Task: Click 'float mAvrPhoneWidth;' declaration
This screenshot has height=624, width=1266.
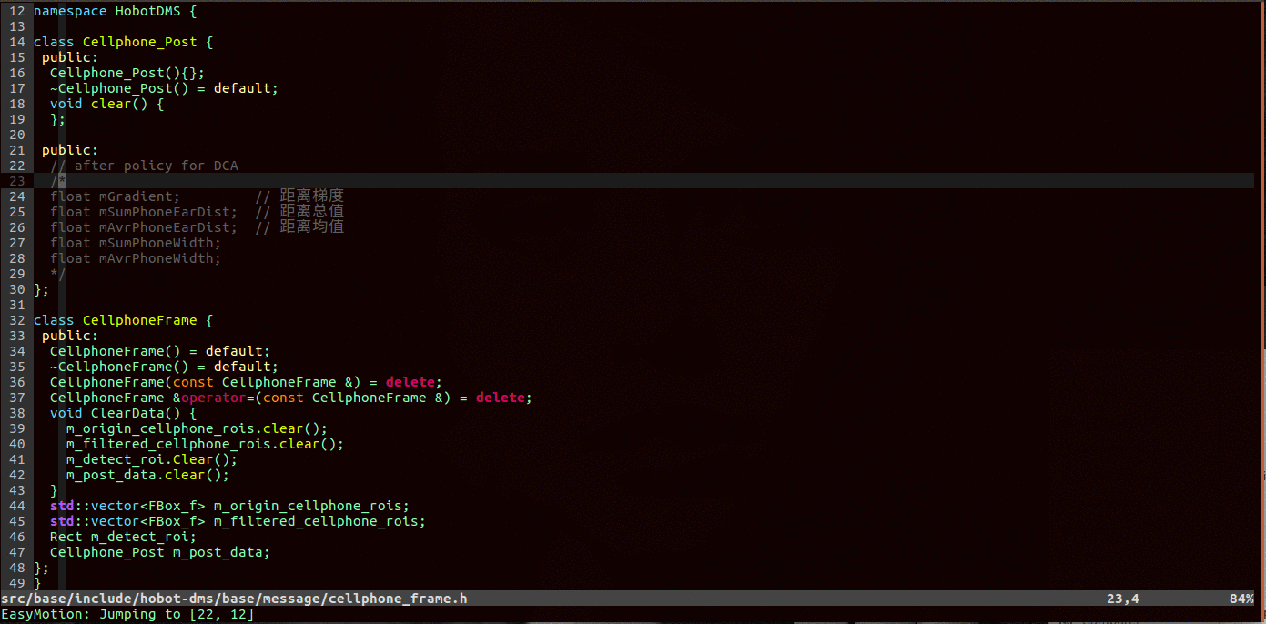Action: tap(136, 259)
